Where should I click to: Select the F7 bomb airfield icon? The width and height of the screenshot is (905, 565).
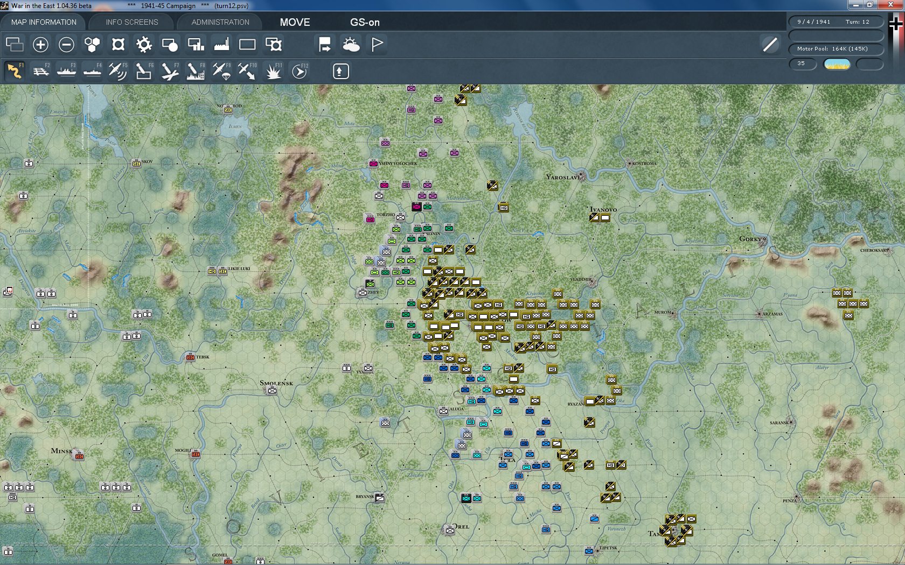(170, 71)
